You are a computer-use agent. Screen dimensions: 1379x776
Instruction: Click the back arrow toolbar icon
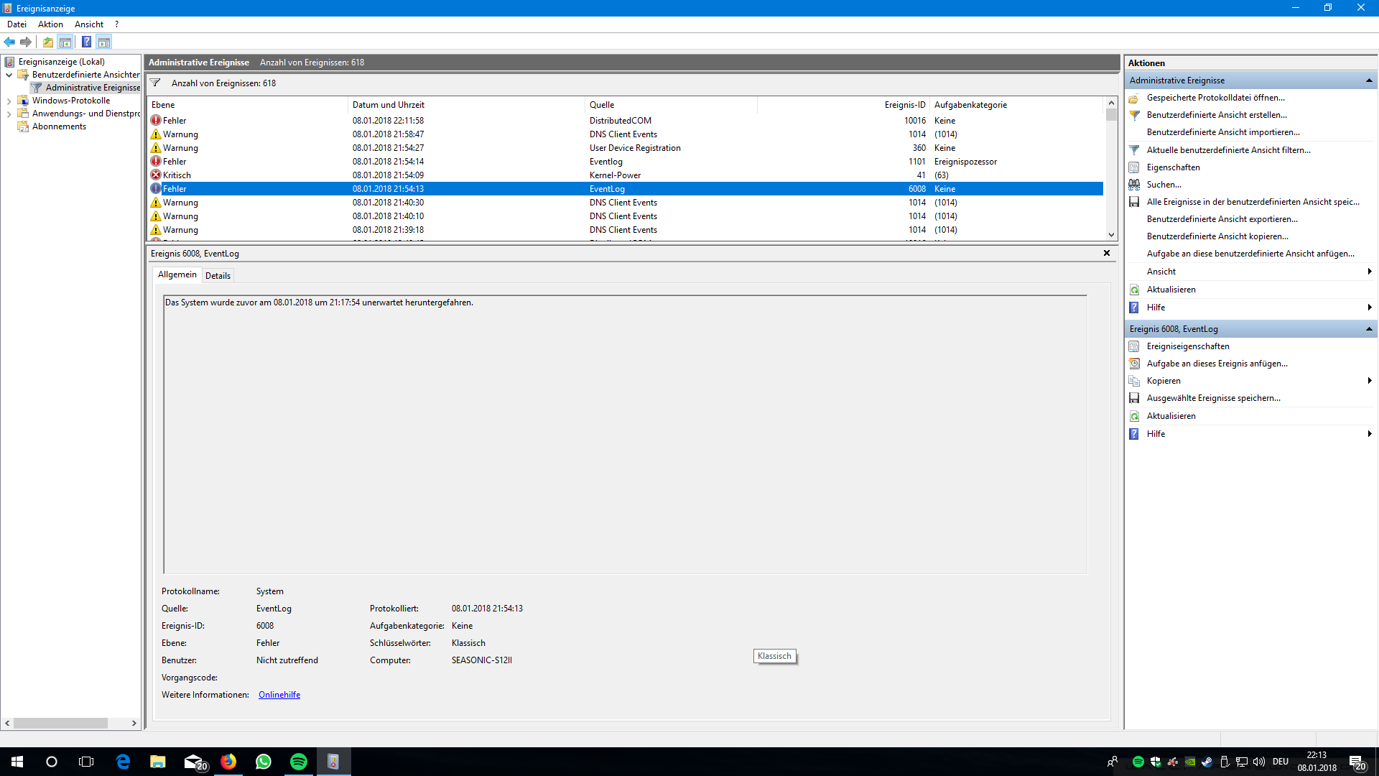pos(9,42)
